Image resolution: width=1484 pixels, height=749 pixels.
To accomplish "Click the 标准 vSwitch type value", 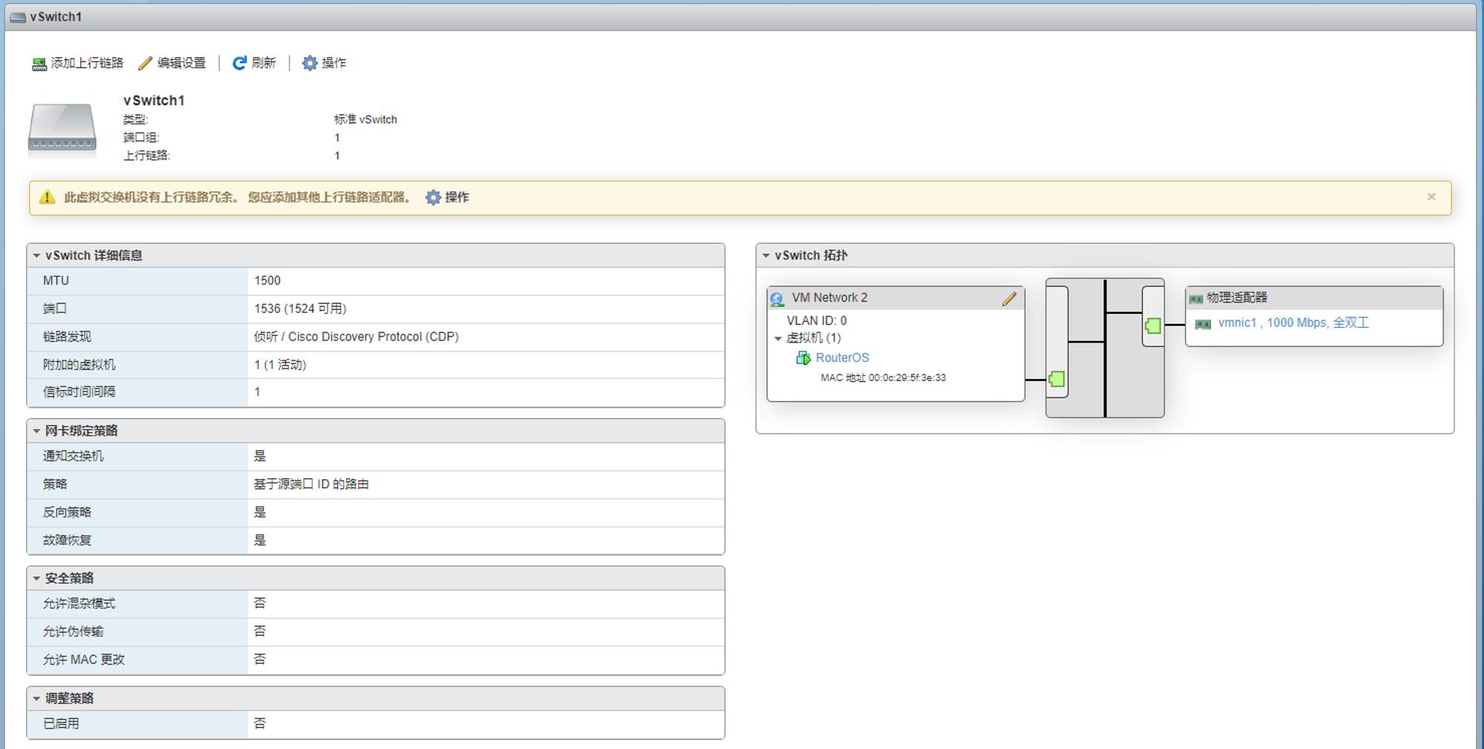I will (365, 119).
